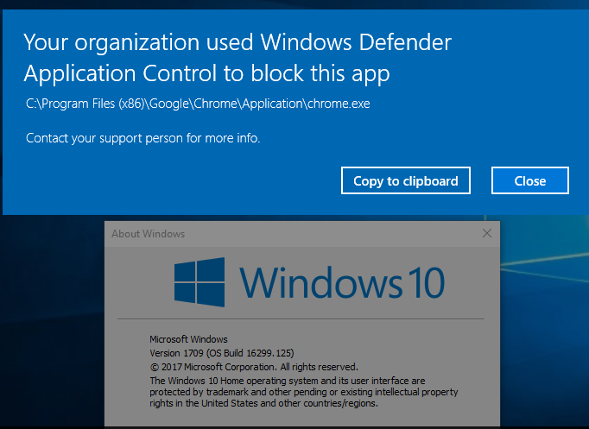Click the blocked chrome.exe file path
Viewport: 589px width, 429px height.
pos(198,104)
